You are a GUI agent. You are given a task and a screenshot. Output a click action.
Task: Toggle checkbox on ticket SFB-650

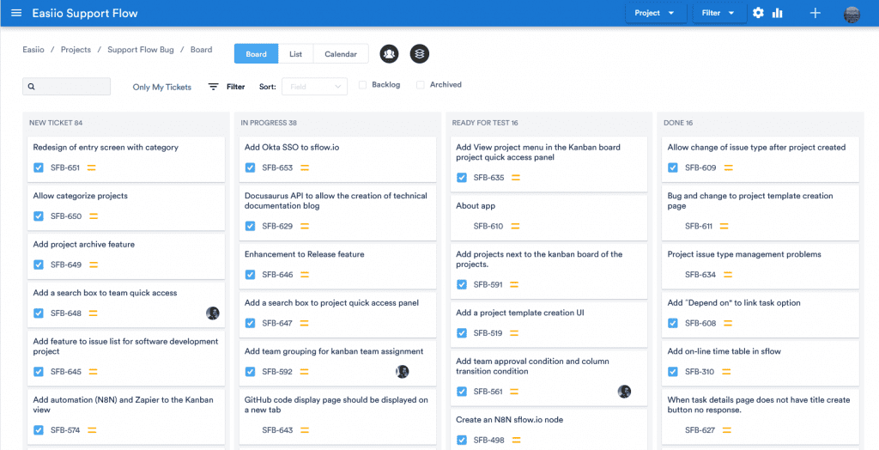(38, 216)
